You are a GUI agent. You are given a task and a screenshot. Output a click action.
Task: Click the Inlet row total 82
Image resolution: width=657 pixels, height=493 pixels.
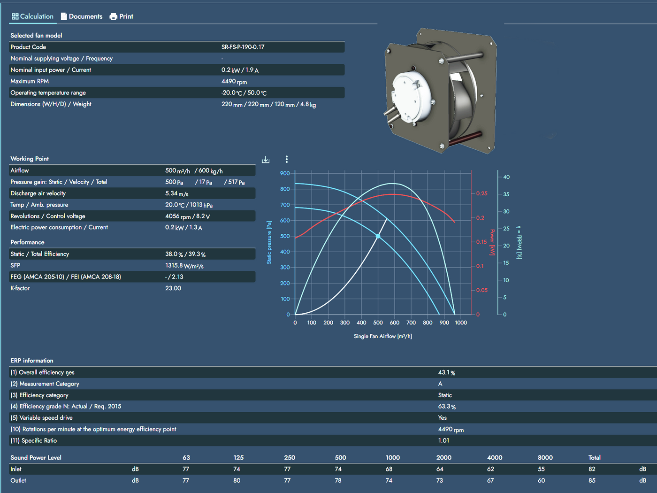pyautogui.click(x=592, y=469)
